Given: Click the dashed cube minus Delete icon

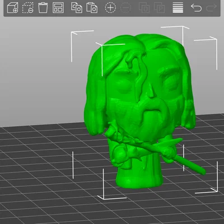Looking at the screenshot, I should 28,8.
